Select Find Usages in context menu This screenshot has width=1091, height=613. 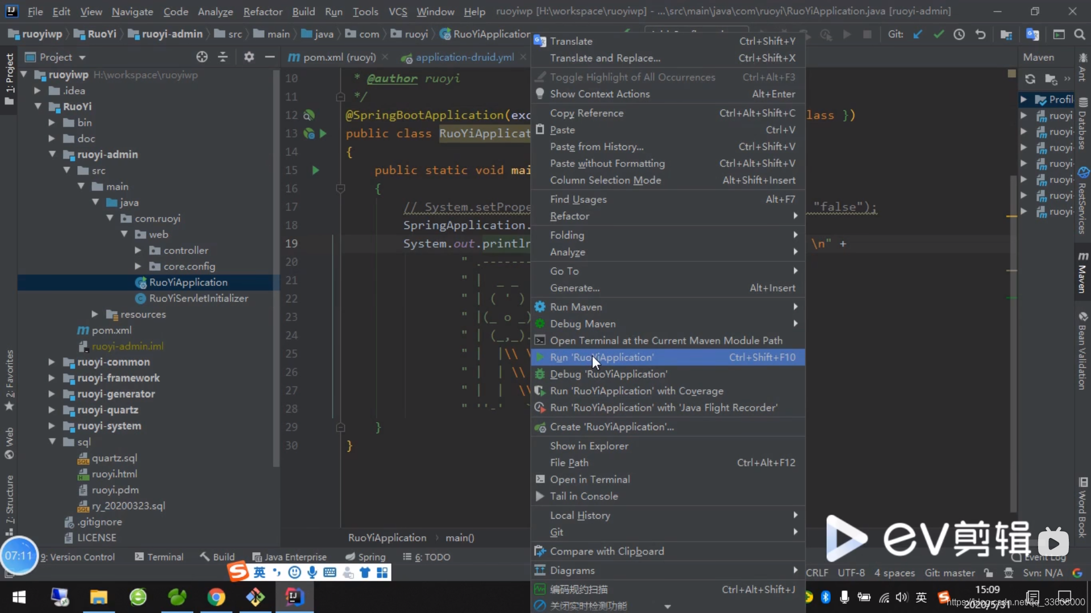click(668, 199)
